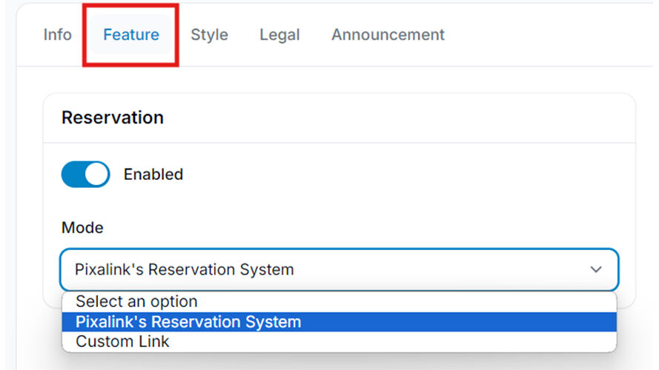Switch to the Info tab
Image resolution: width=659 pixels, height=370 pixels.
pyautogui.click(x=58, y=34)
